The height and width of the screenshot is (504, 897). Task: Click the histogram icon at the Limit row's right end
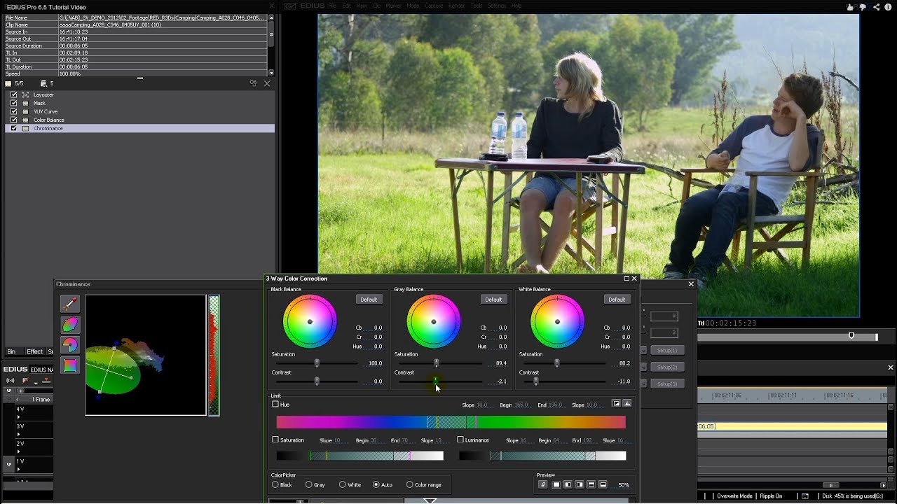[x=629, y=403]
